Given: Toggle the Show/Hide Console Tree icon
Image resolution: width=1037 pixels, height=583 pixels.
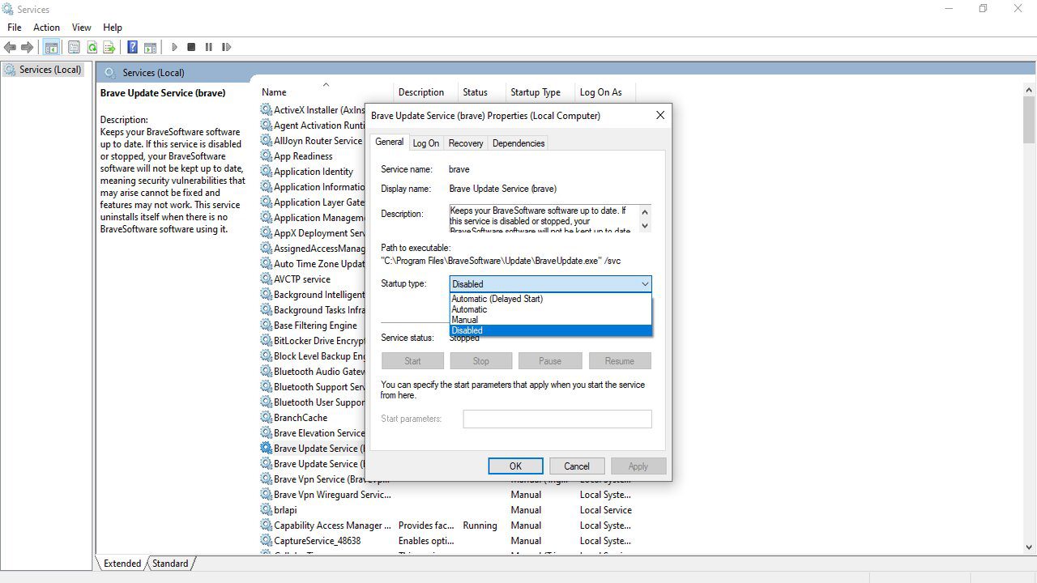Looking at the screenshot, I should point(52,48).
